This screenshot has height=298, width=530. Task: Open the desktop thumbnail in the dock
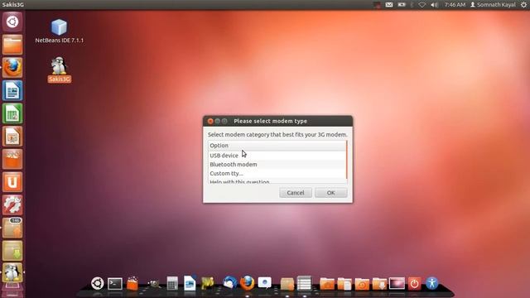click(x=397, y=283)
